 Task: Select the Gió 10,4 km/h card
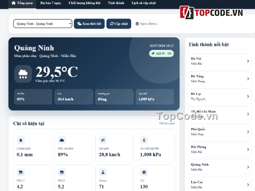[73, 97]
